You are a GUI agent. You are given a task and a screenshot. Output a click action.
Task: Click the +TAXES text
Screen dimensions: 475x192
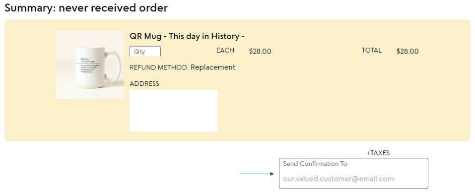[378, 153]
